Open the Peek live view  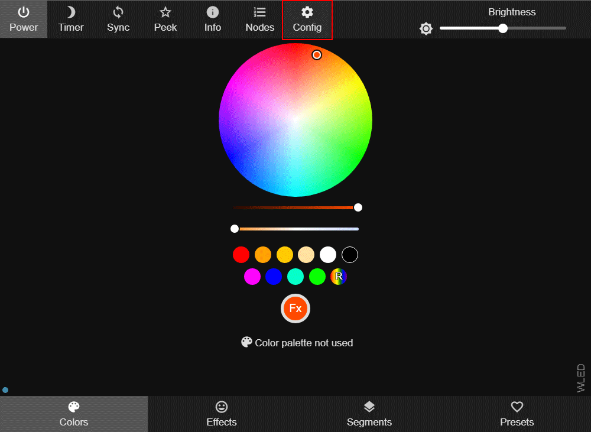click(165, 20)
